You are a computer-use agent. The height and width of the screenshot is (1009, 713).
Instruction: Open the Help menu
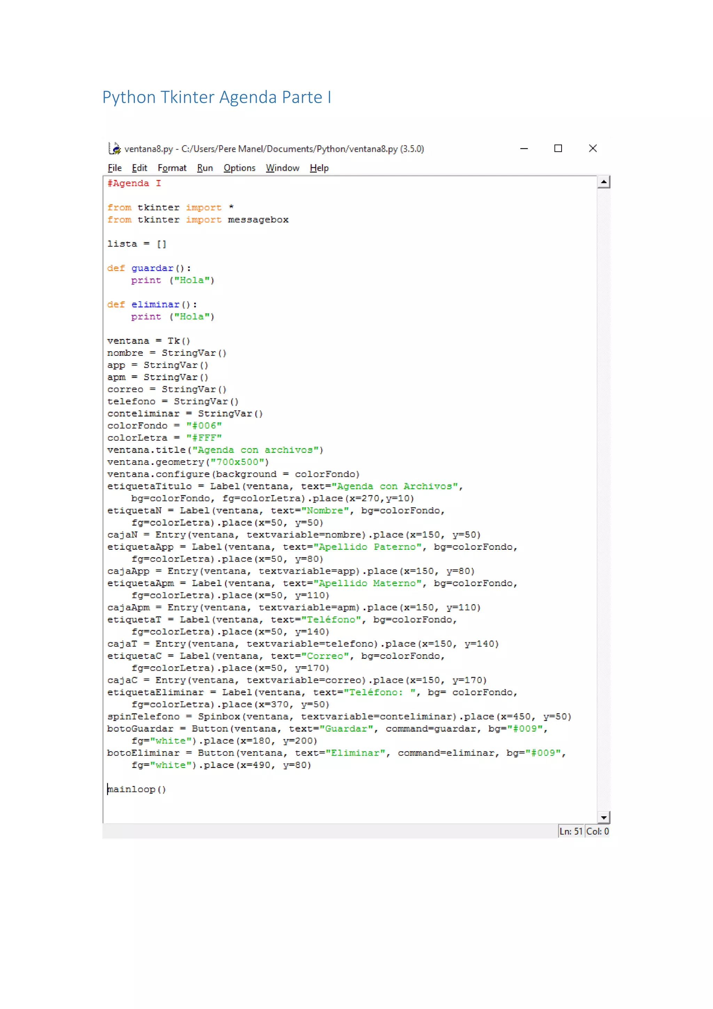[x=319, y=168]
